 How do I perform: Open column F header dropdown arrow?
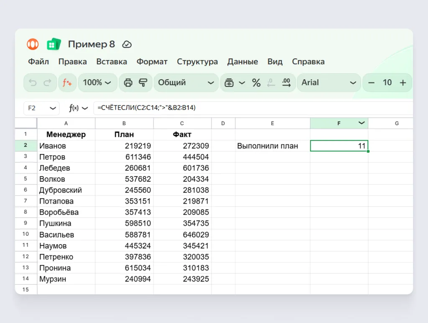pyautogui.click(x=362, y=123)
